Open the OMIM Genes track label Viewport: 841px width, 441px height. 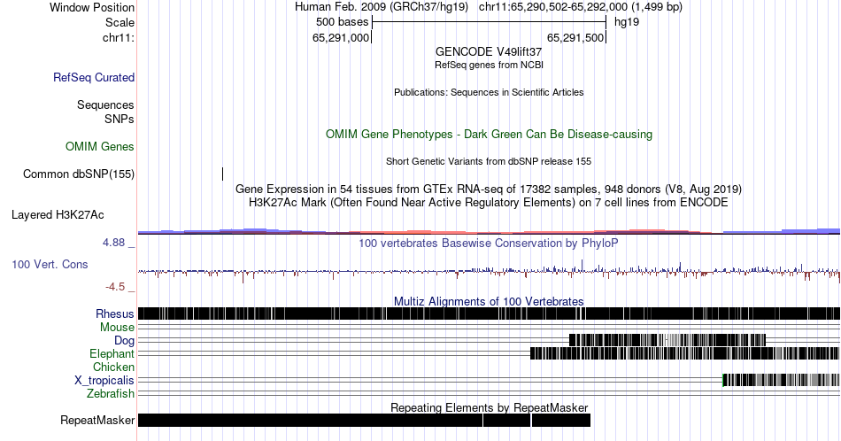(x=99, y=146)
